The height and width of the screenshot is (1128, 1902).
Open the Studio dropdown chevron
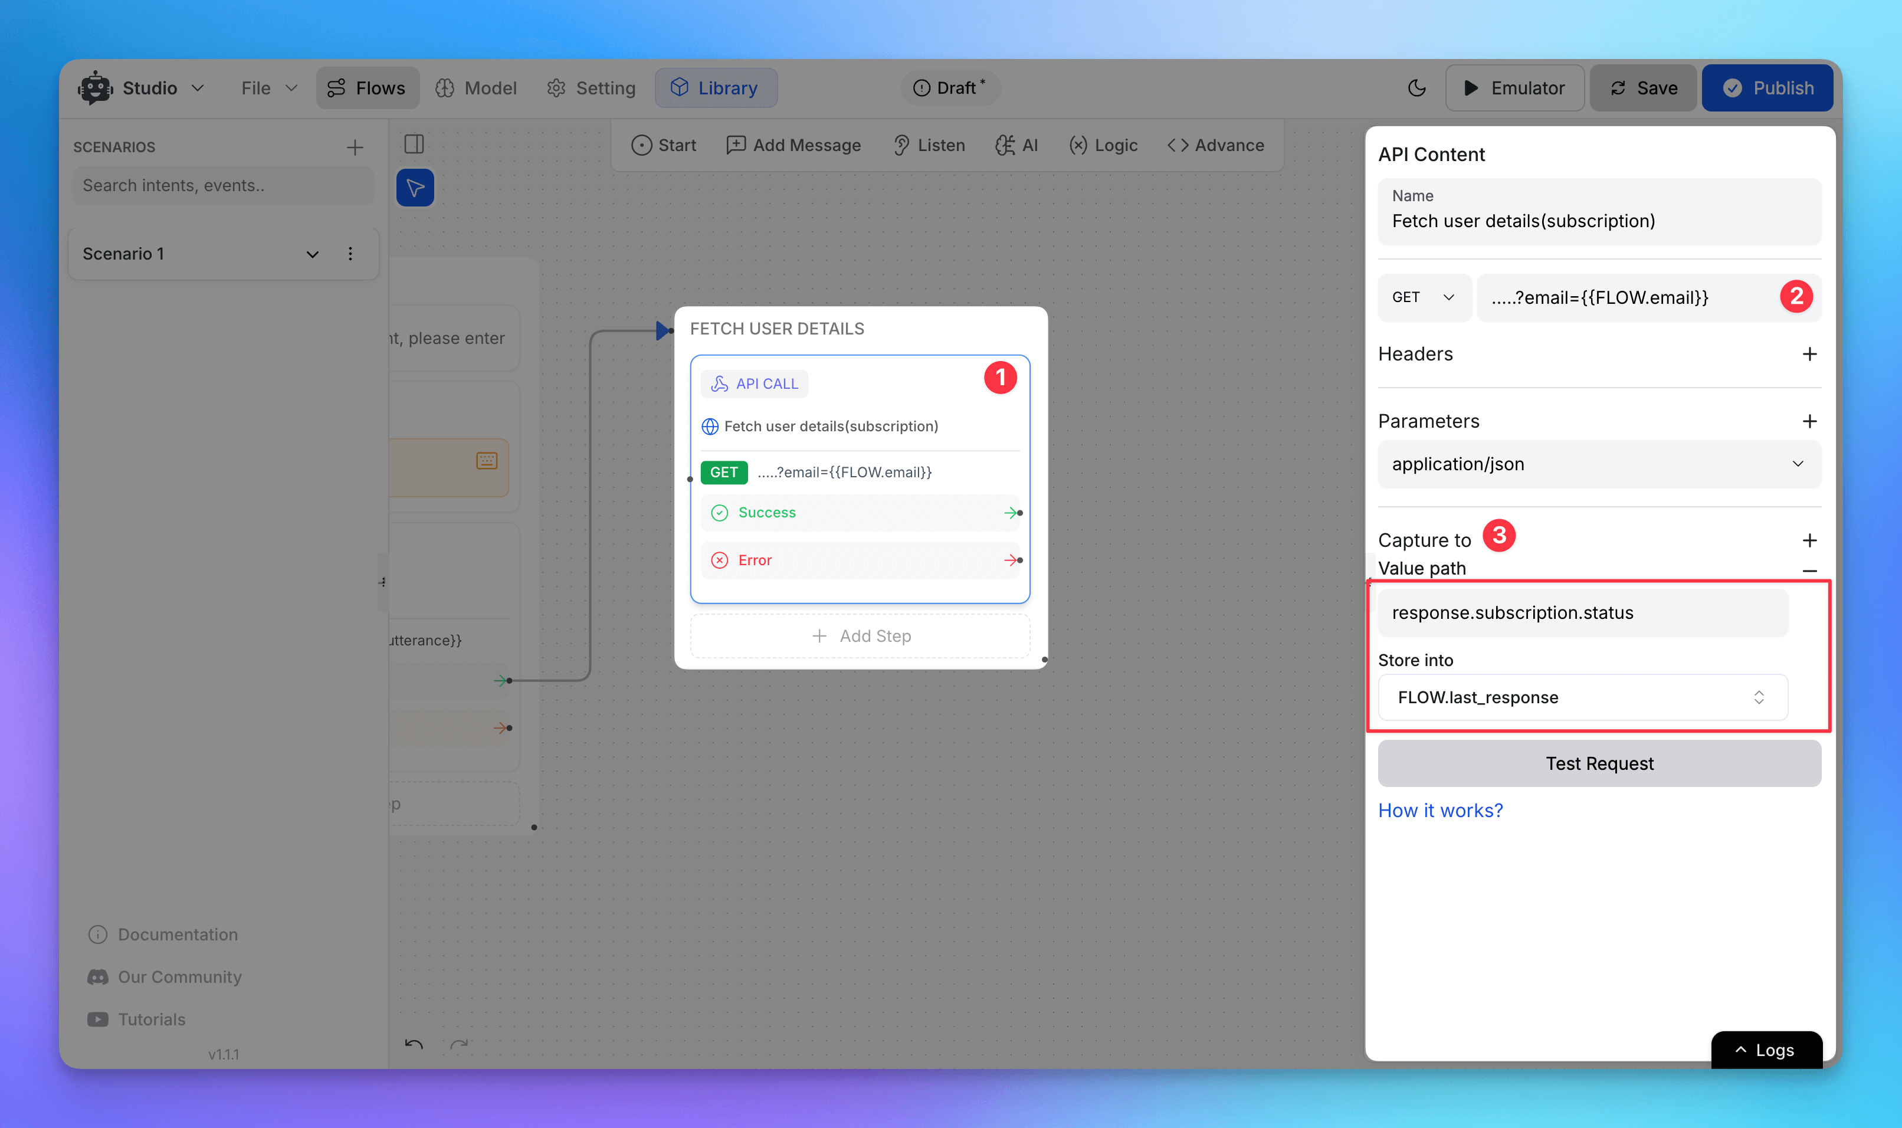pos(198,88)
